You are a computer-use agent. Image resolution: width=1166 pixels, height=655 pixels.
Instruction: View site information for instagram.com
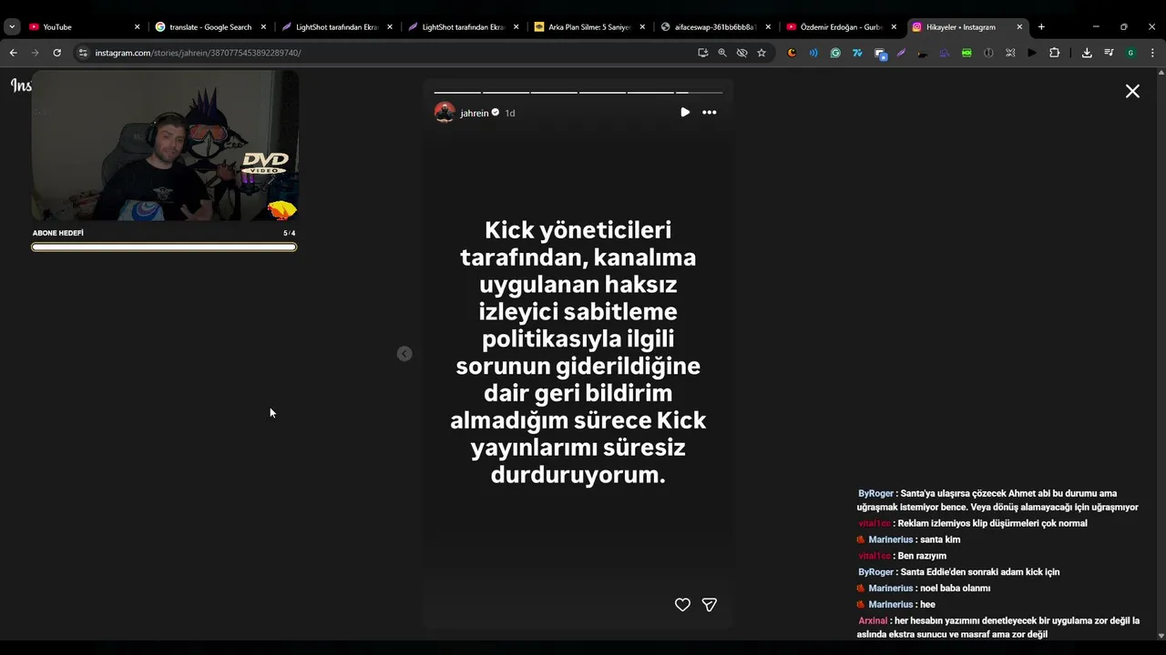coord(83,53)
